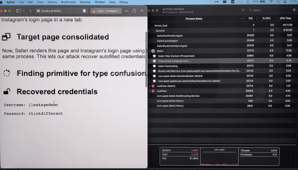298x170 pixels.
Task: Click the Idle percentage 91.80%
Action: tap(194, 158)
